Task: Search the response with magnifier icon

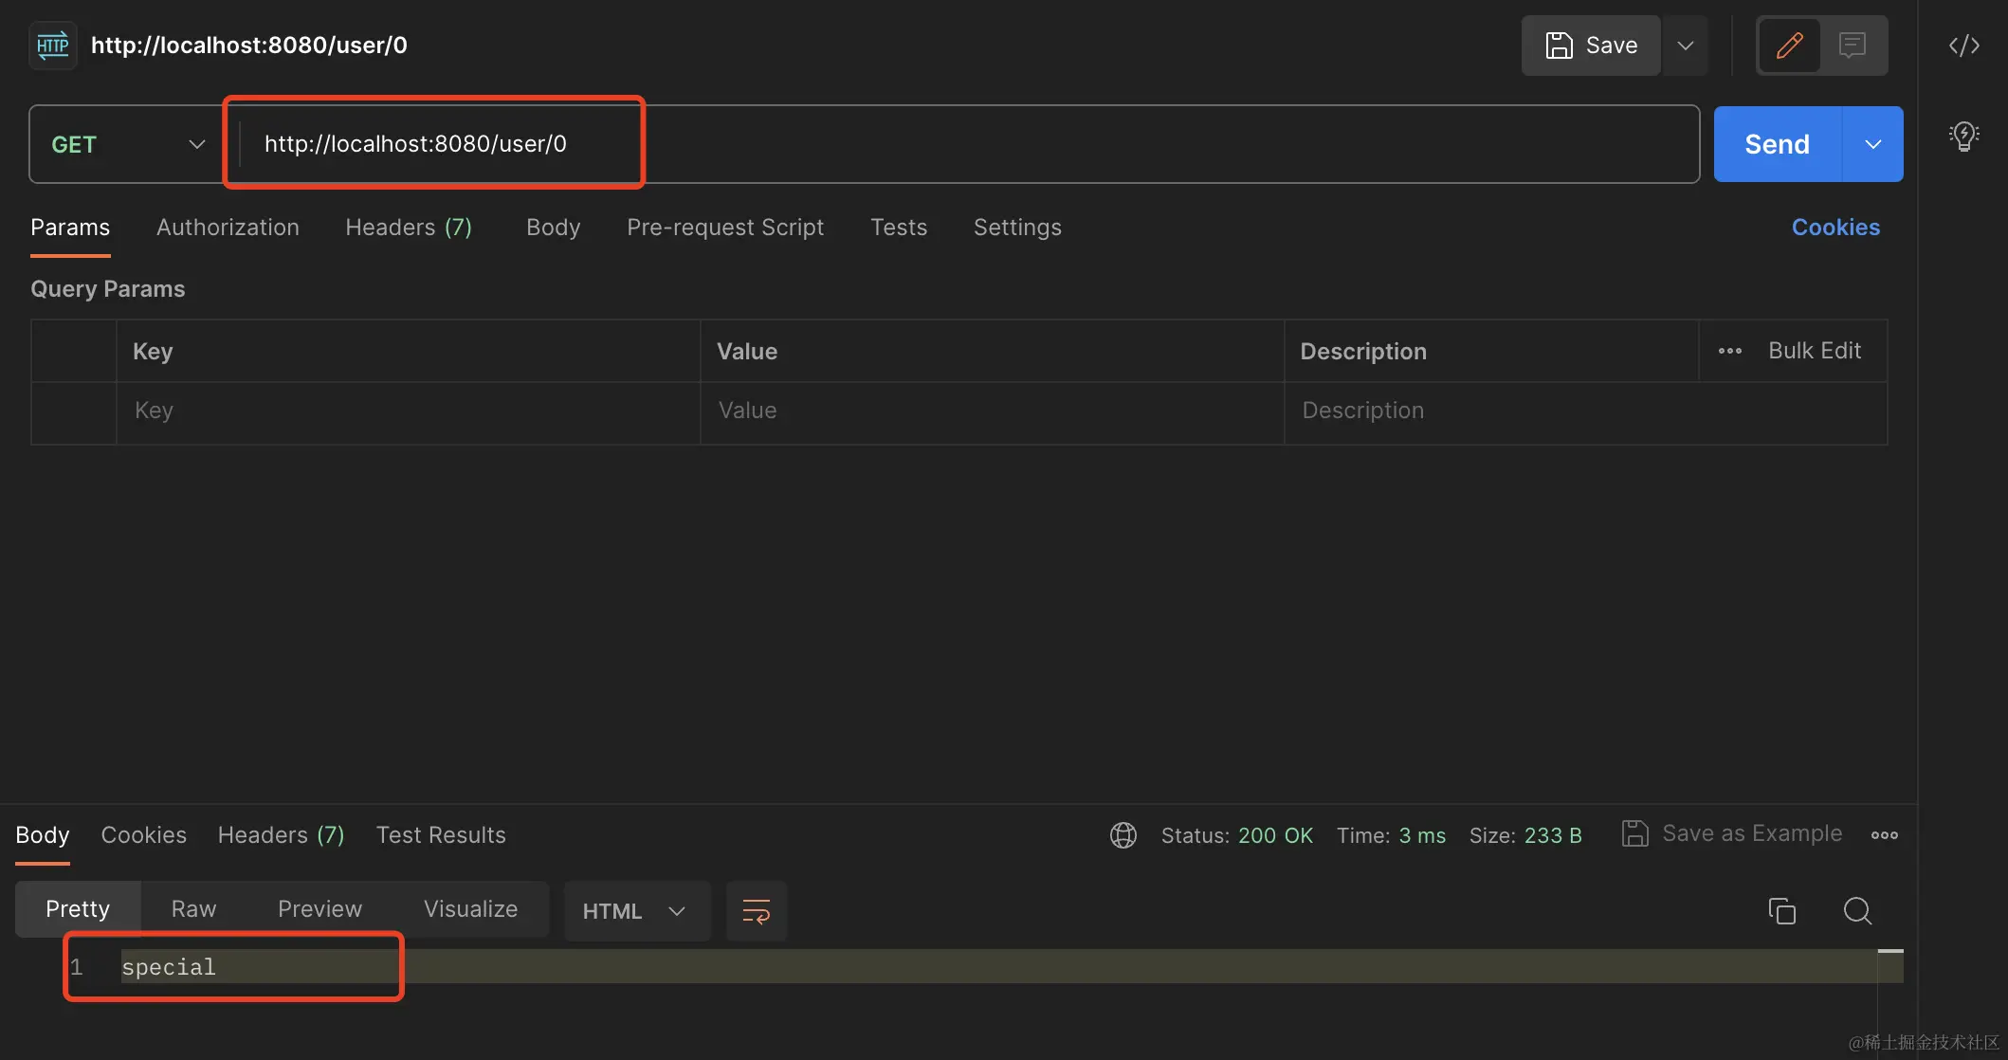Action: click(x=1857, y=910)
